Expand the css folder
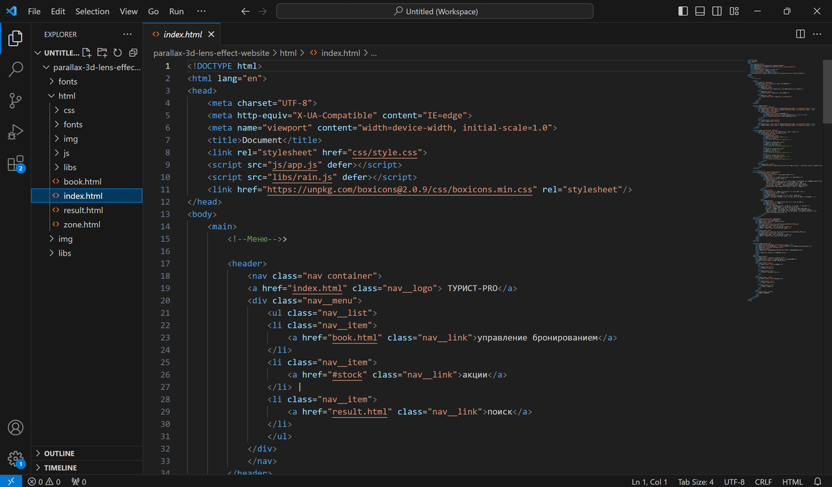The width and height of the screenshot is (832, 487). tap(69, 110)
